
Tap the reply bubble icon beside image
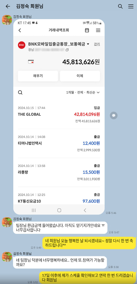pyautogui.click(x=113, y=115)
